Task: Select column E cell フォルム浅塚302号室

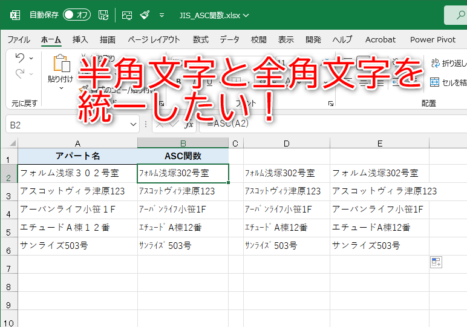Action: pyautogui.click(x=380, y=173)
